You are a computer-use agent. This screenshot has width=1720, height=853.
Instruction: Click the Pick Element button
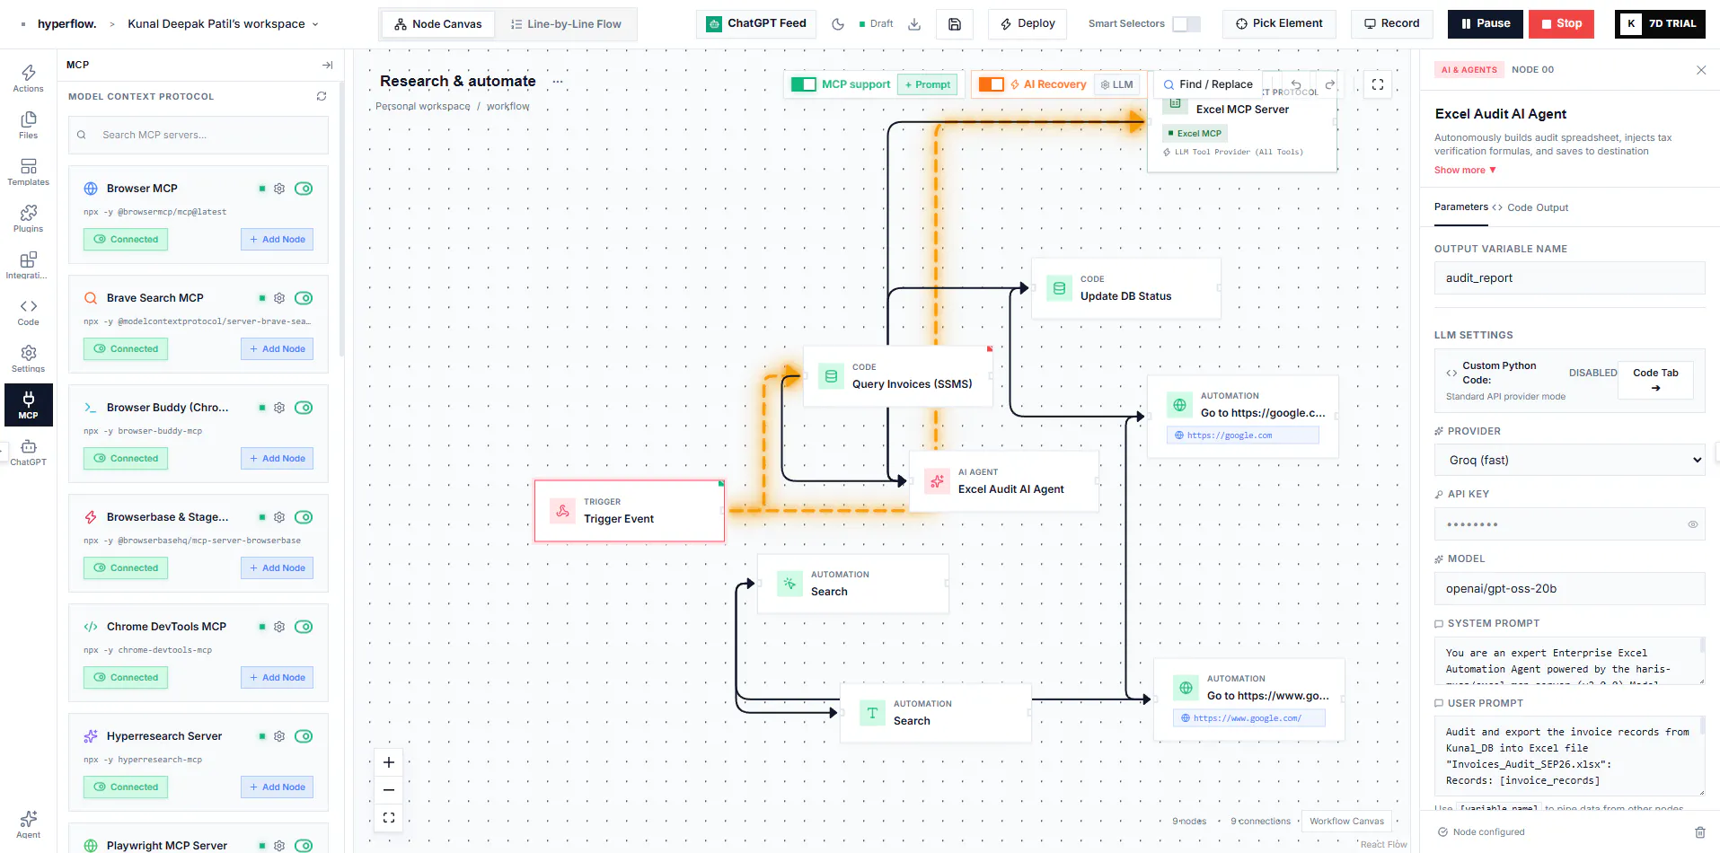(1279, 24)
